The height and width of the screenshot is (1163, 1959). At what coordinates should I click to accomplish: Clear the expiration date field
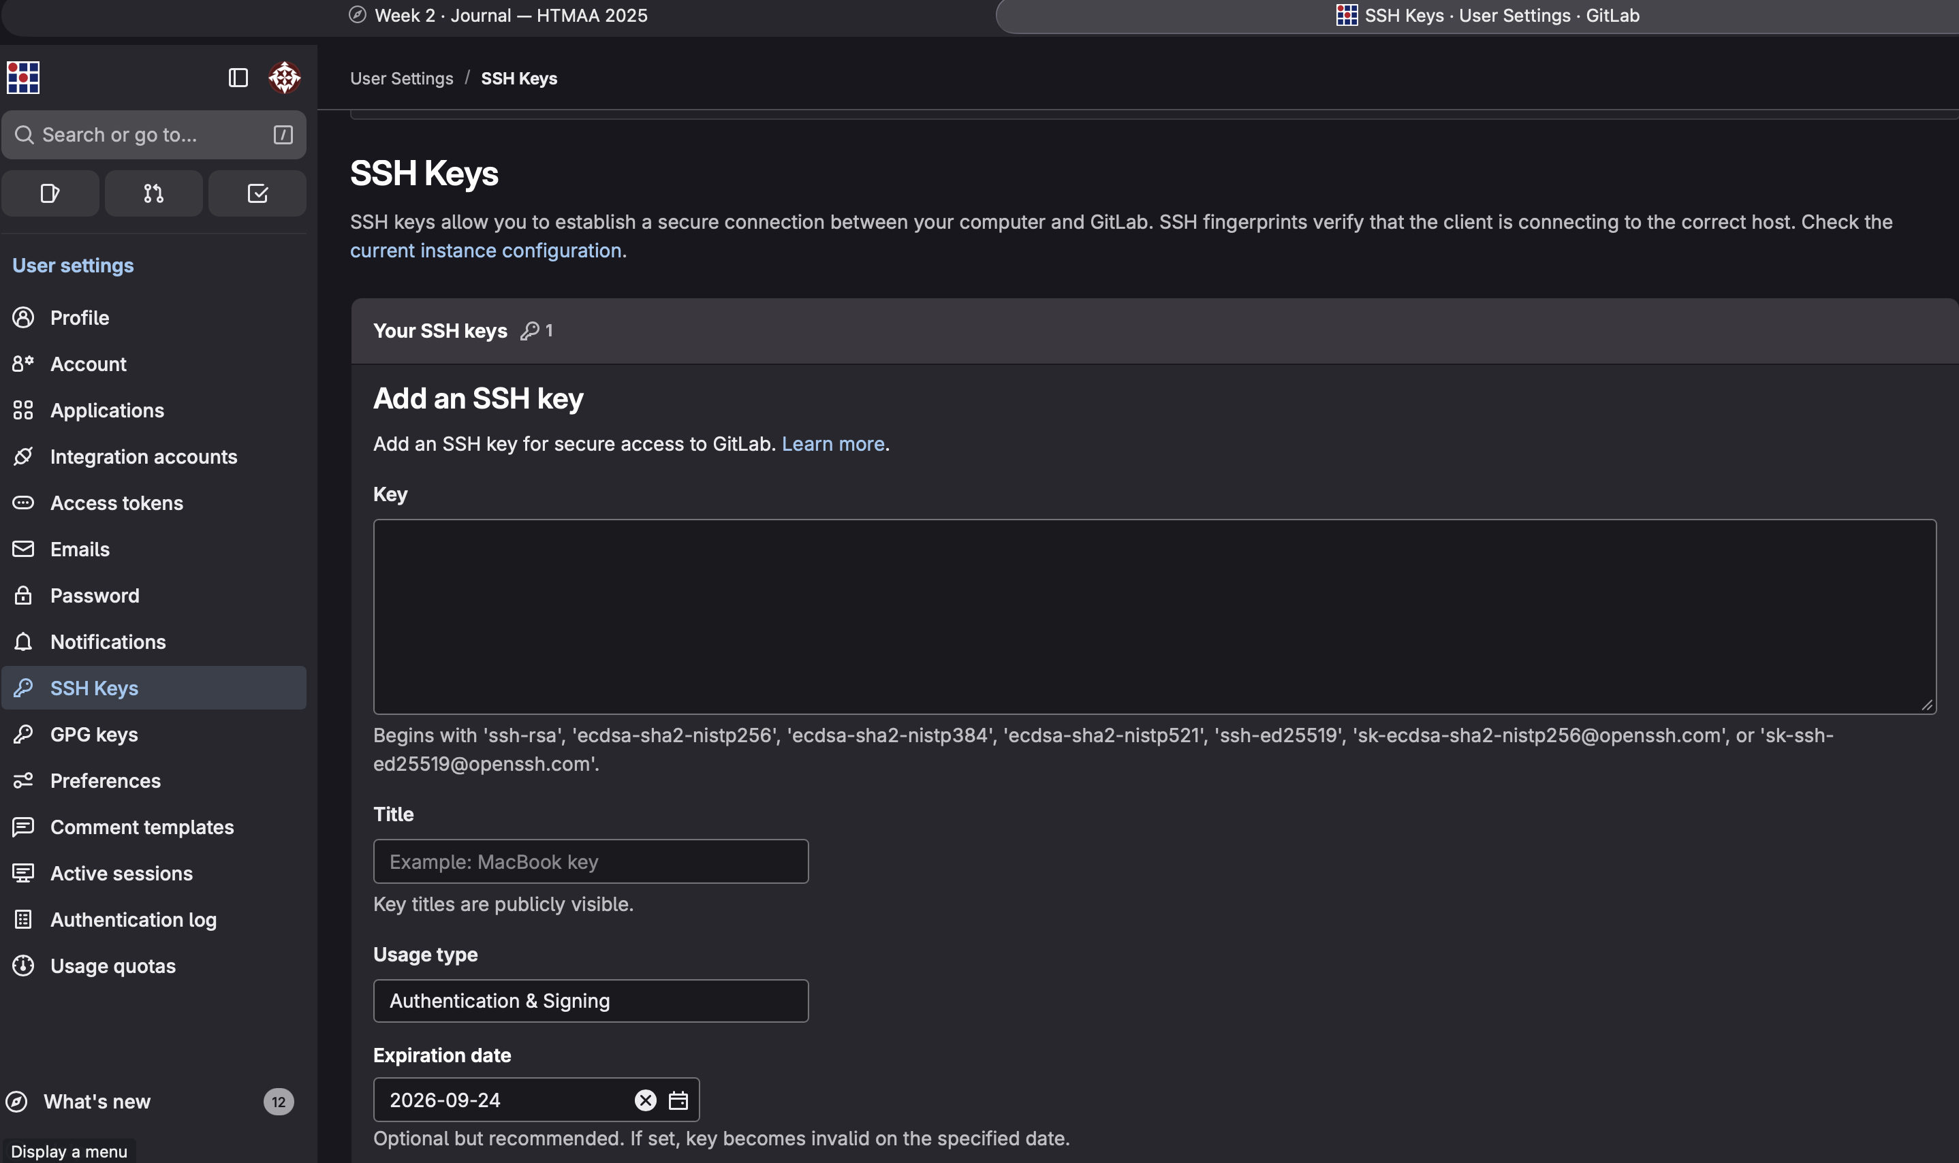(x=645, y=1100)
